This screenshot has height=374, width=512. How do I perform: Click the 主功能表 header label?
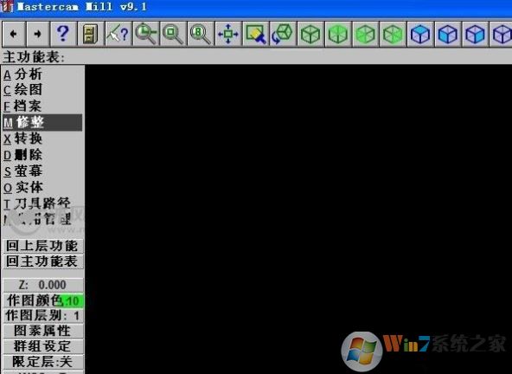click(34, 57)
